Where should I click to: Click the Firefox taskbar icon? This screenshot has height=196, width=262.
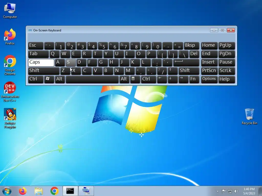click(23, 191)
